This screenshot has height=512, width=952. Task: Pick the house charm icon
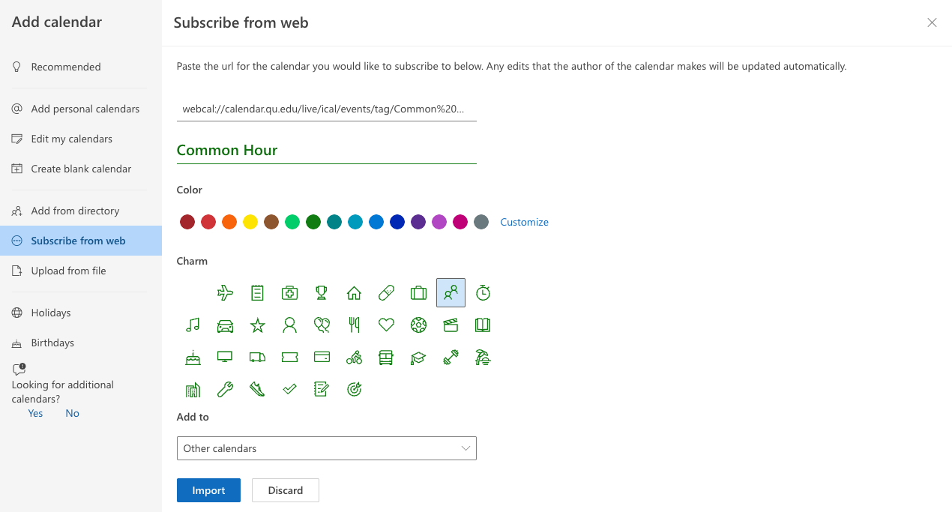click(354, 293)
